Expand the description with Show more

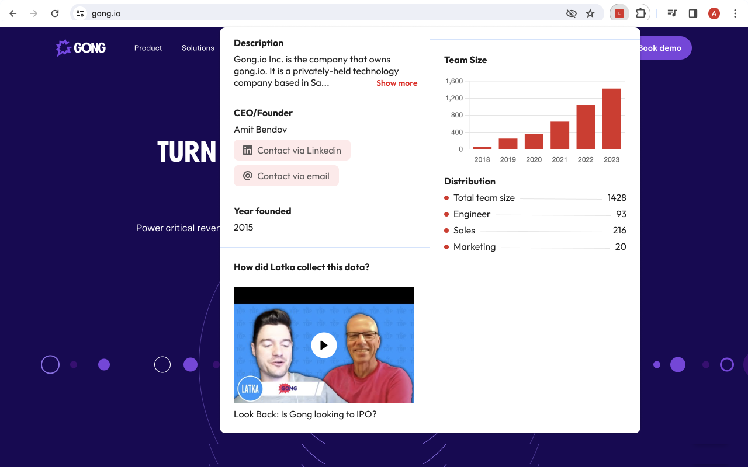click(x=397, y=83)
